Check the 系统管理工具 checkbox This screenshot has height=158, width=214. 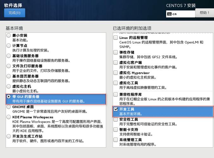pyautogui.click(x=116, y=140)
